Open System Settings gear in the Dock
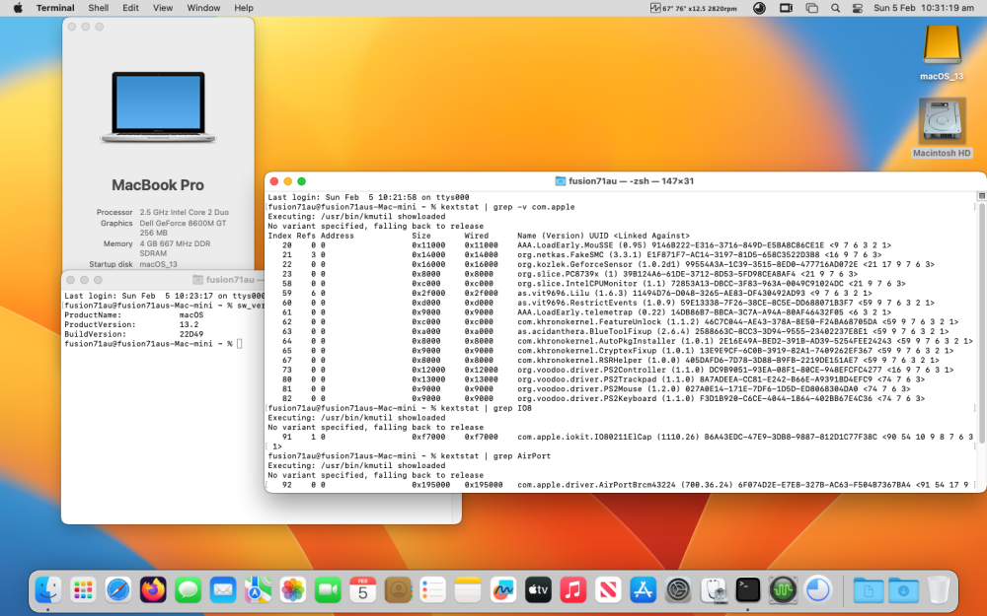Screen dimensions: 987x616 678,590
